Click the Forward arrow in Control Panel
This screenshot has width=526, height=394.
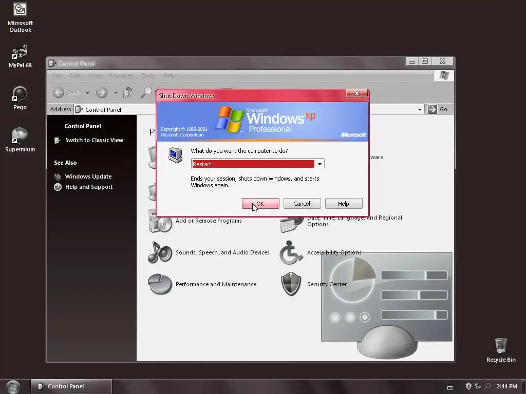tap(101, 92)
